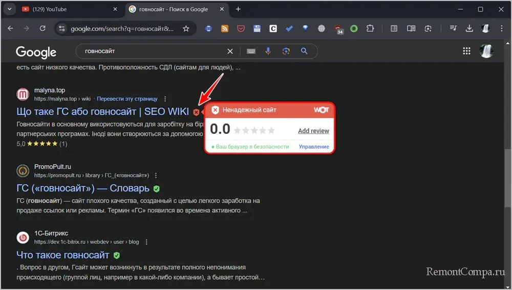The height and width of the screenshot is (290, 512).
Task: Open the browser downloads panel
Action: (x=469, y=29)
